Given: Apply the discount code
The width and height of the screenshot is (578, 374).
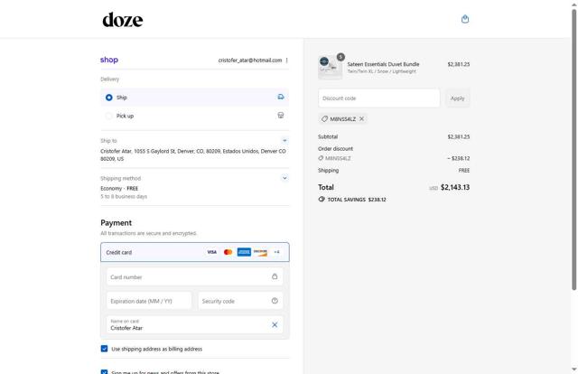Looking at the screenshot, I should [x=458, y=98].
